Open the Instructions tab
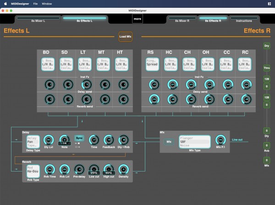 (244, 20)
